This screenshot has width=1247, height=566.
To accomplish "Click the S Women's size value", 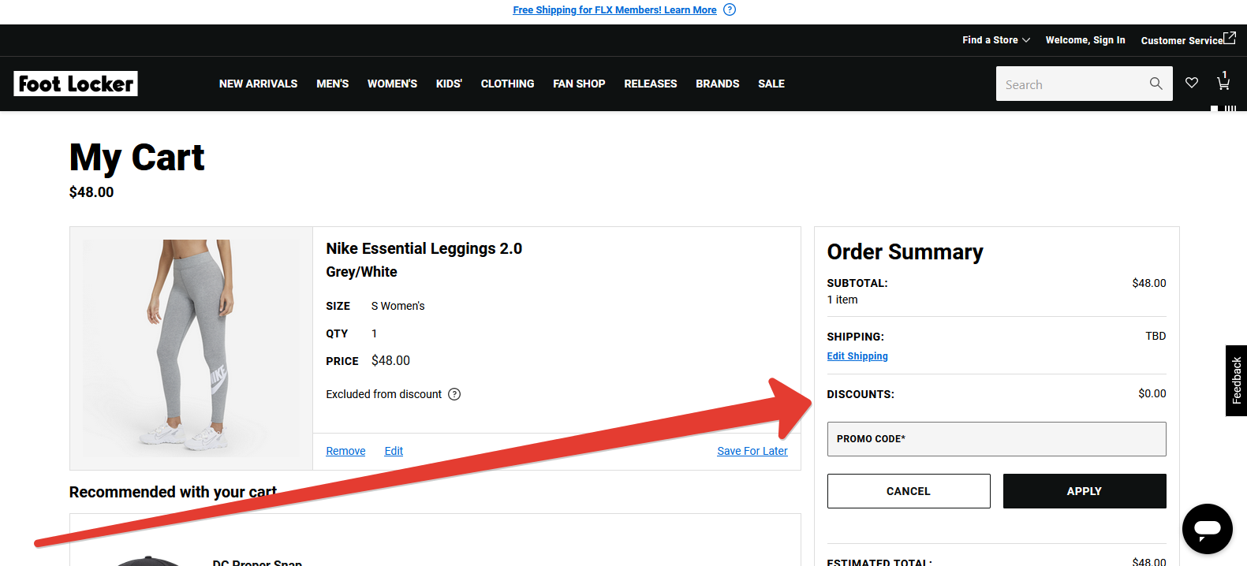I will [398, 306].
